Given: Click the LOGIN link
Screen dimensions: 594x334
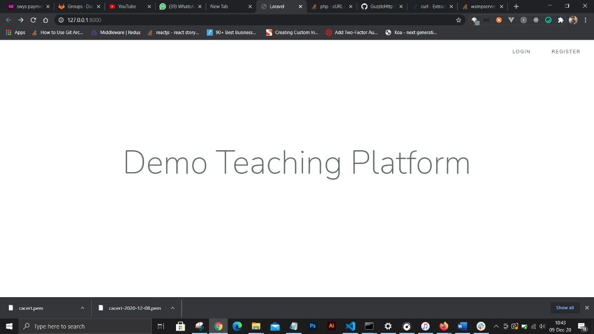Looking at the screenshot, I should [x=521, y=52].
